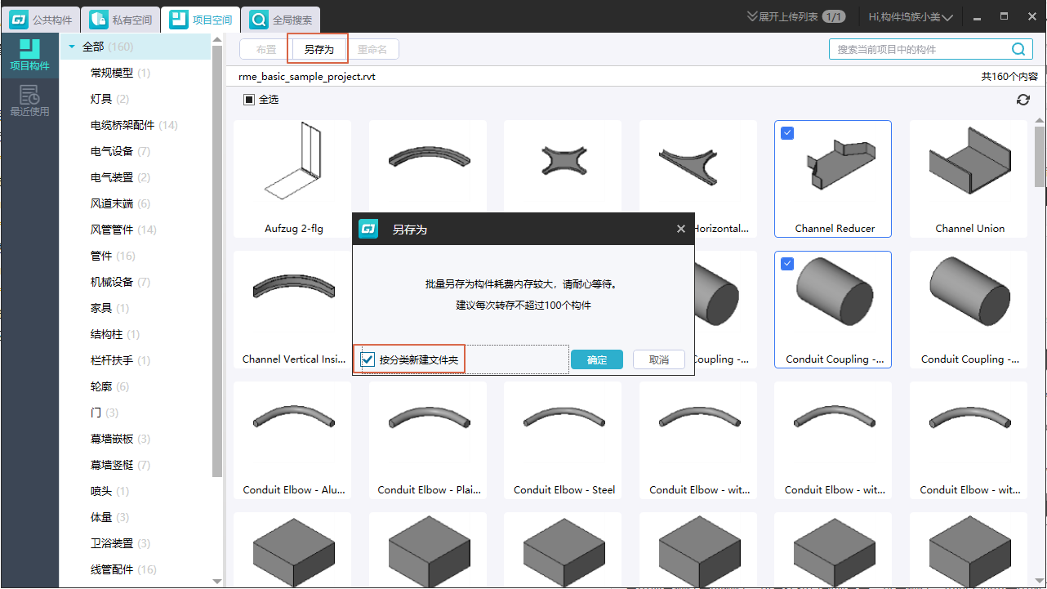Switch to the 项目空间 tab

201,20
